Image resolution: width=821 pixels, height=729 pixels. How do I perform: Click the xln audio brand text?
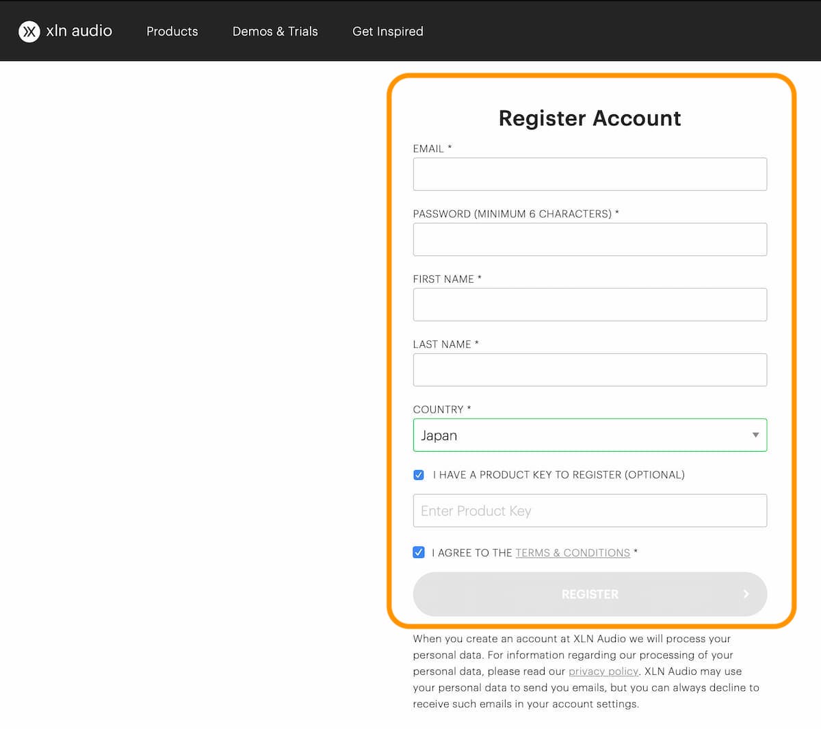pos(79,31)
